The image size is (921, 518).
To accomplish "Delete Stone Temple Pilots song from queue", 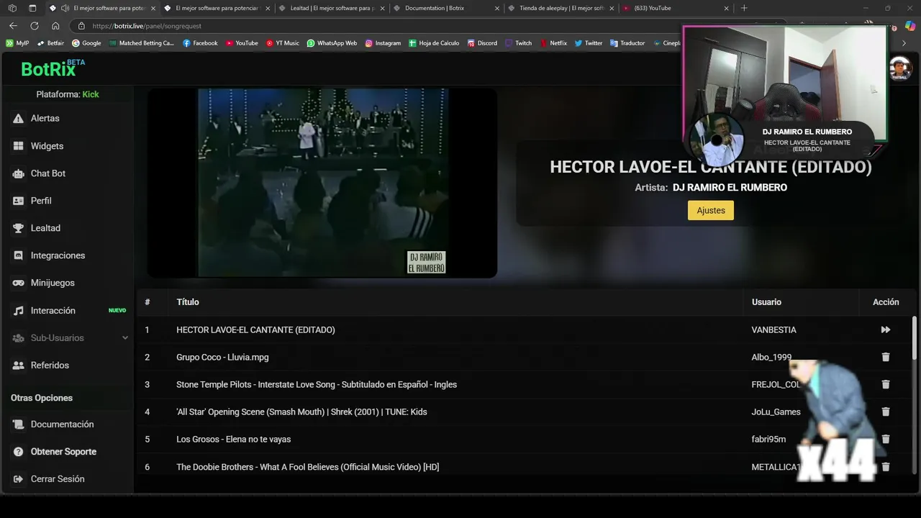I will coord(886,384).
